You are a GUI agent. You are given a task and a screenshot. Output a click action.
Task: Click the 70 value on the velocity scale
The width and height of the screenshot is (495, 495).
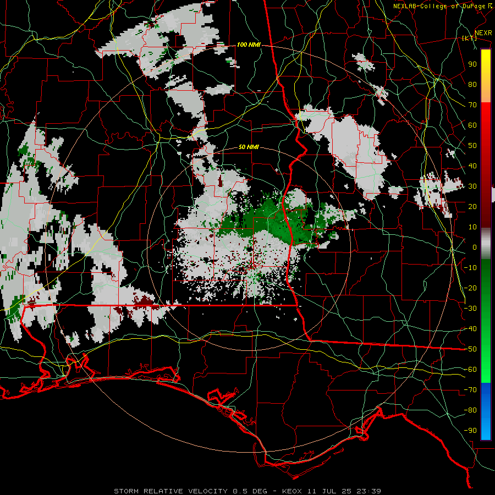(x=472, y=105)
